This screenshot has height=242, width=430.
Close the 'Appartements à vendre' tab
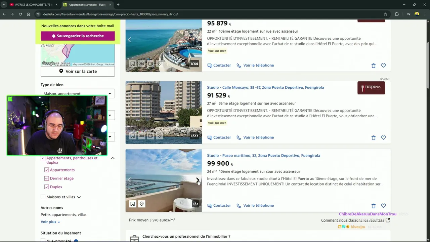click(110, 5)
